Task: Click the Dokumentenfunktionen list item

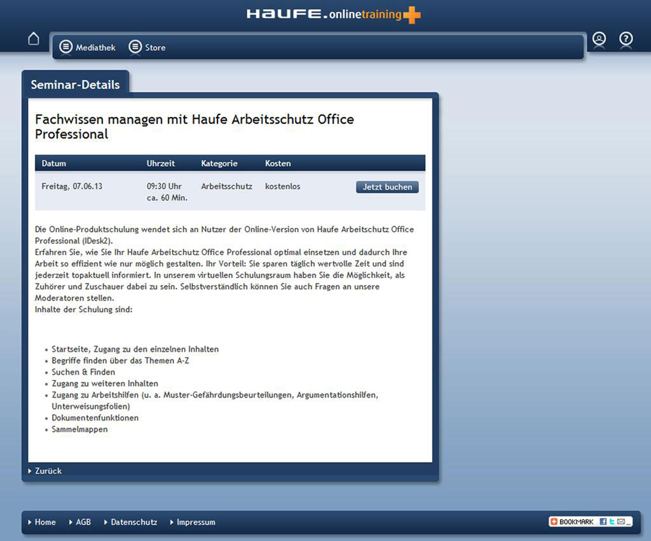Action: (95, 418)
